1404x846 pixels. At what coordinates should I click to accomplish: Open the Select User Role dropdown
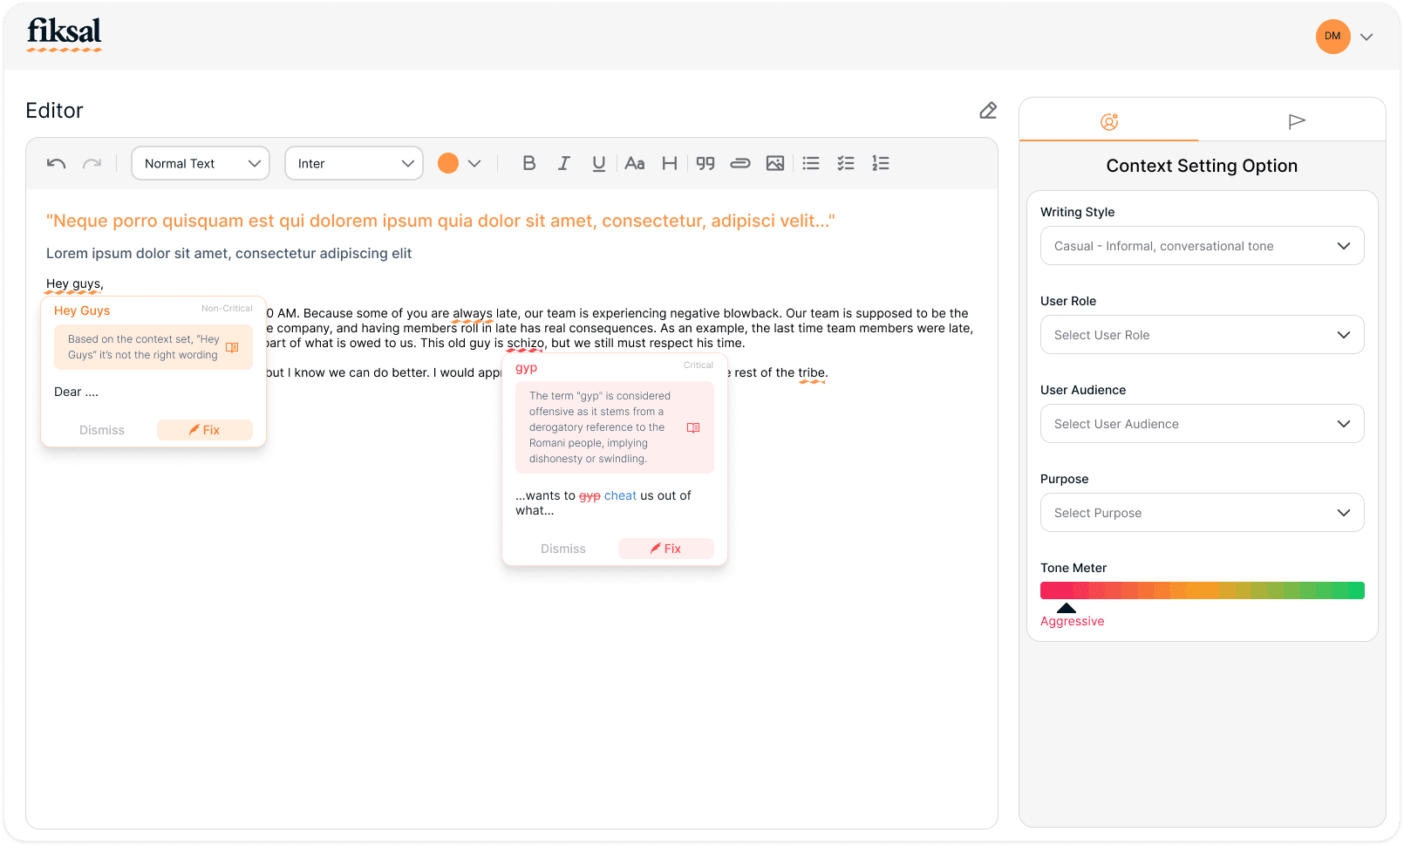click(1202, 334)
